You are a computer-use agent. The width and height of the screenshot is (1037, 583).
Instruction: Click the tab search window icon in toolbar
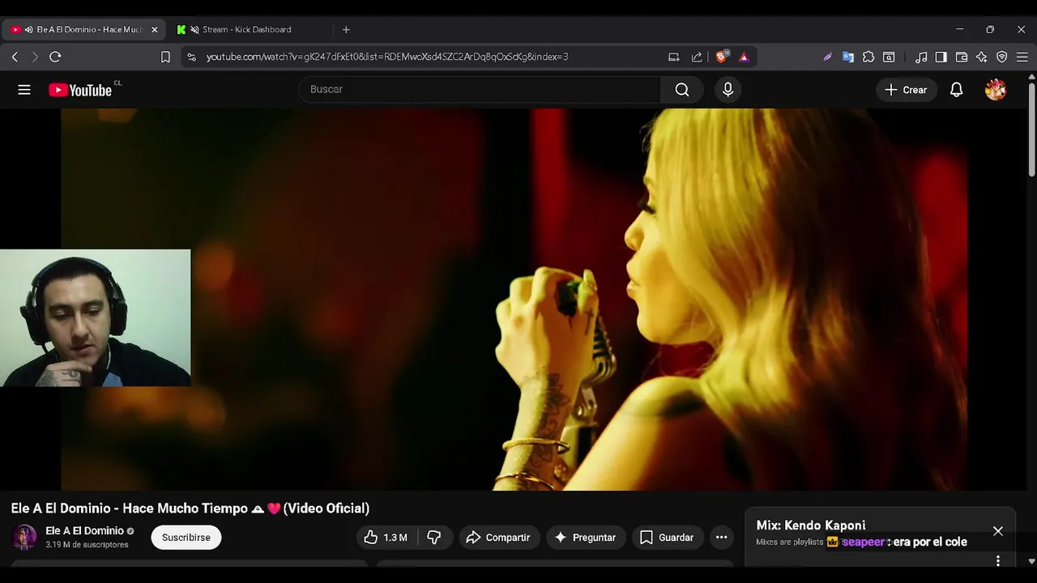pyautogui.click(x=889, y=57)
